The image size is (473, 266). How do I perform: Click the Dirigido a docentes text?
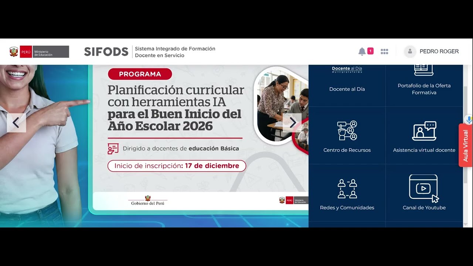click(x=181, y=149)
